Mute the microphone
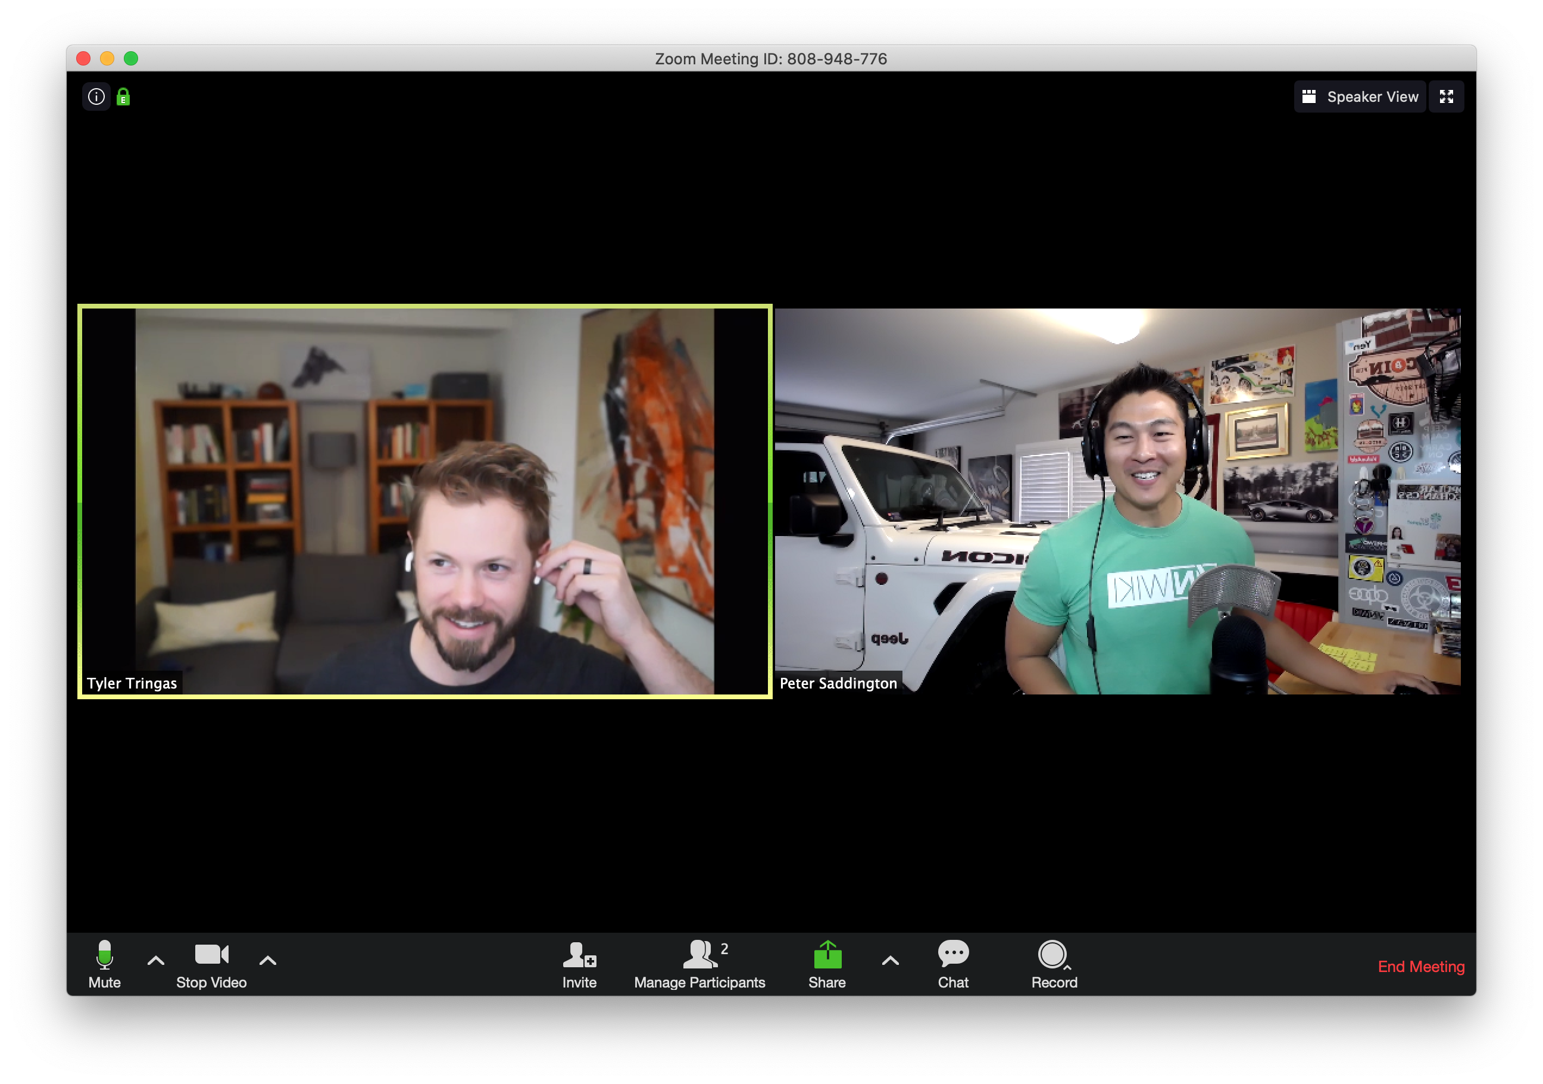1543x1084 pixels. click(x=104, y=965)
